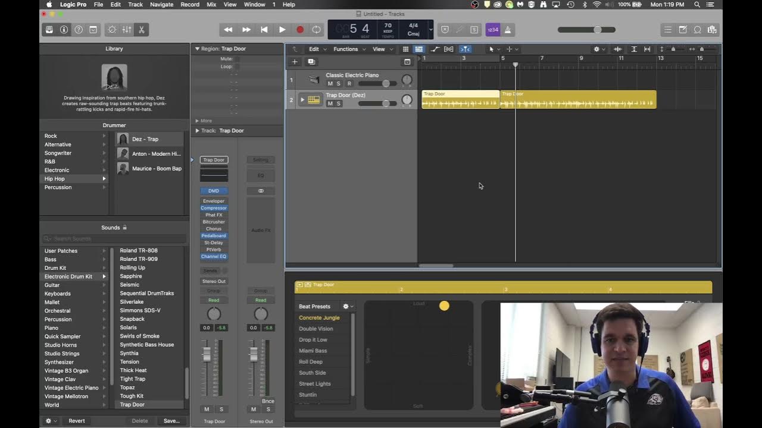
Task: Open the Mix menu
Action: click(x=211, y=4)
